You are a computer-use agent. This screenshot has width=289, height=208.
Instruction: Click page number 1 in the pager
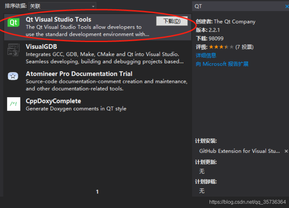pyautogui.click(x=97, y=192)
